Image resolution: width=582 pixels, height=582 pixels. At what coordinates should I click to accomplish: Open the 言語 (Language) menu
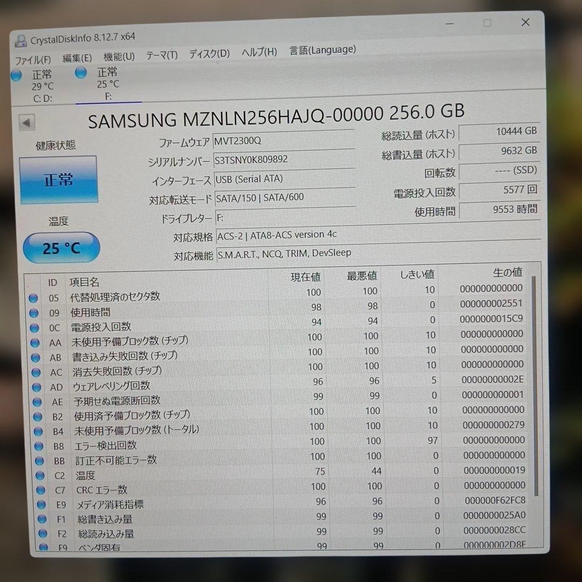(x=322, y=50)
